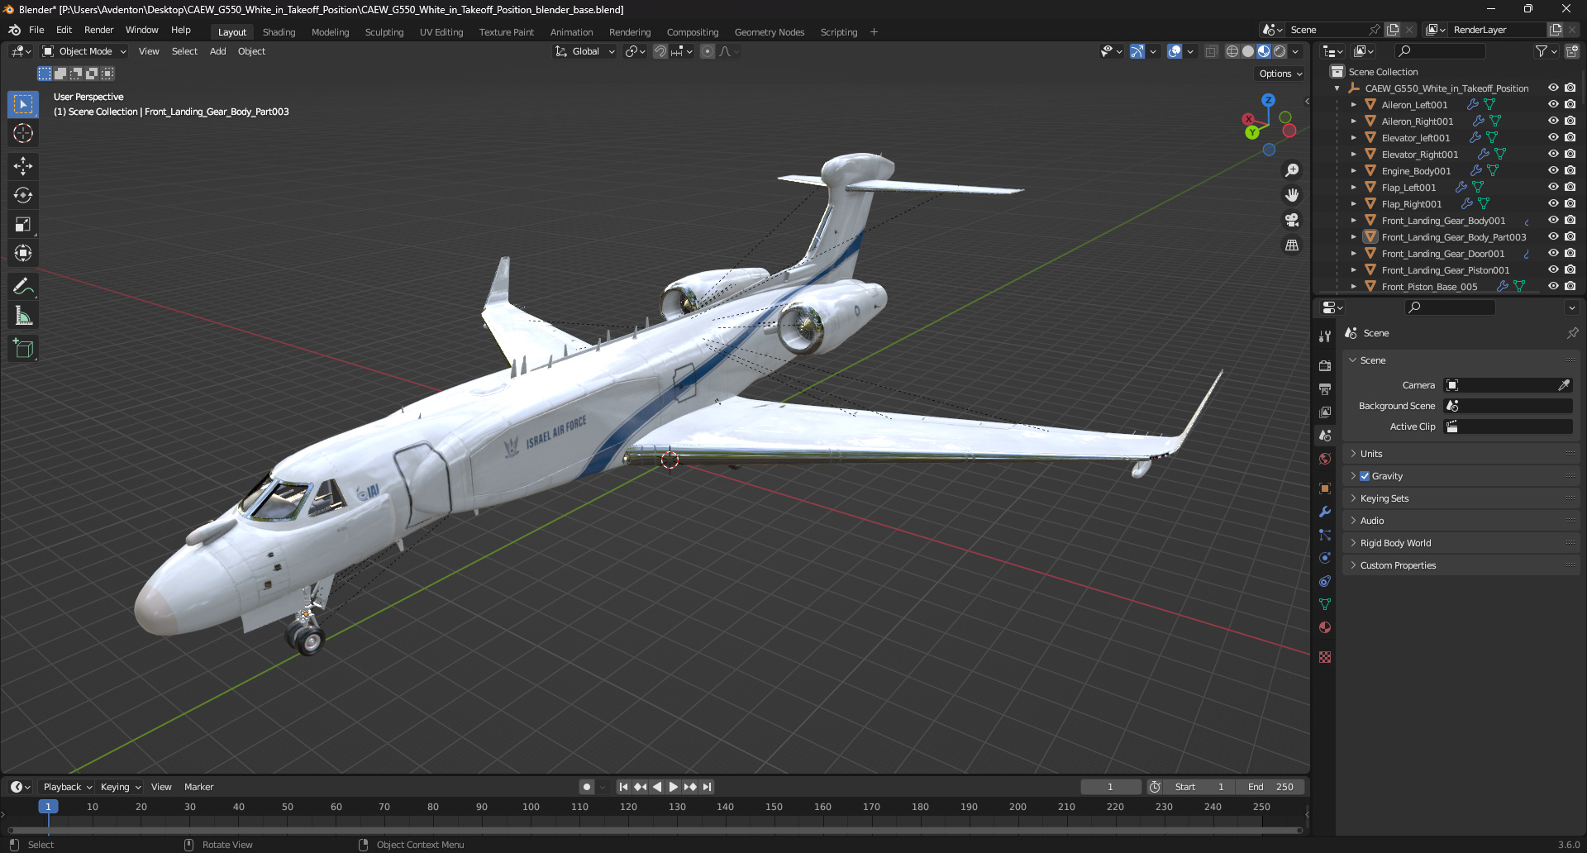
Task: Switch to the Shading workspace tab
Action: click(x=279, y=32)
